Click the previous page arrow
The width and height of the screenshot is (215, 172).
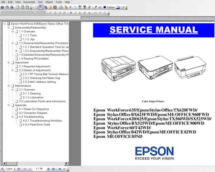(30, 169)
